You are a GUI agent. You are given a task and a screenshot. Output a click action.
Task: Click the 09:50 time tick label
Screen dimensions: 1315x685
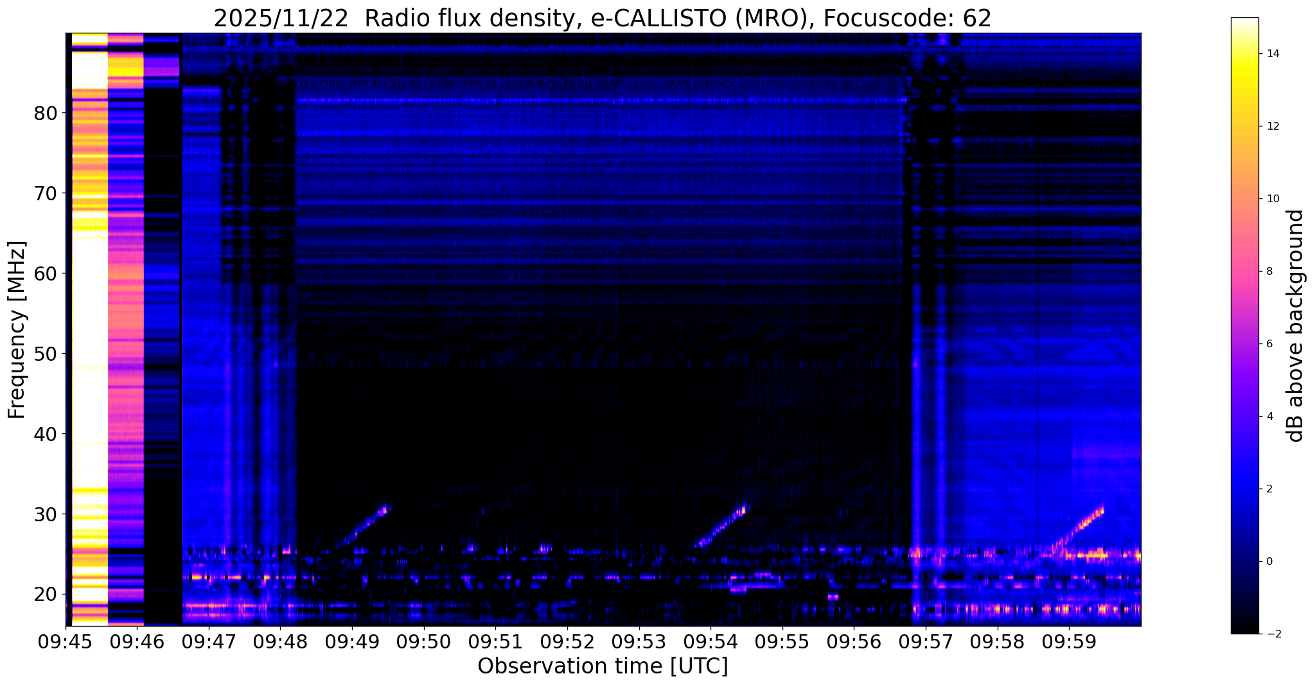[x=424, y=642]
